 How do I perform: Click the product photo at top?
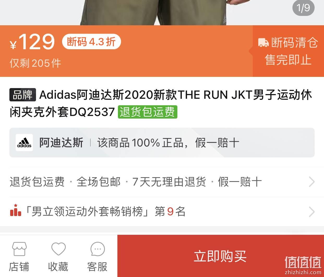pos(162,13)
